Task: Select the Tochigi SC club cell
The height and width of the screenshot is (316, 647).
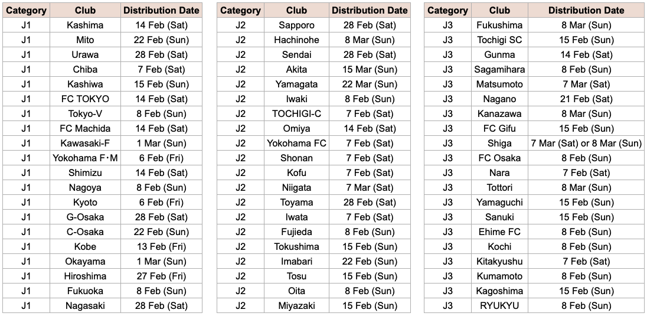Action: pyautogui.click(x=499, y=40)
